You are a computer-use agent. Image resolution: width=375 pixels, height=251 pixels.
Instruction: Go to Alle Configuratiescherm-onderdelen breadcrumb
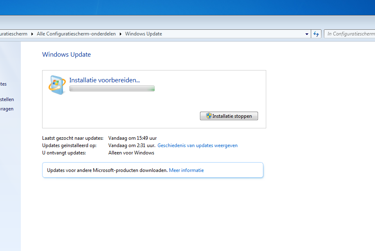pyautogui.click(x=76, y=34)
